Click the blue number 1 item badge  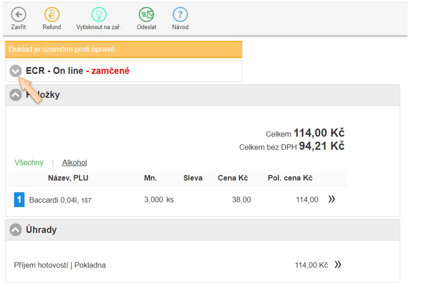click(x=19, y=199)
